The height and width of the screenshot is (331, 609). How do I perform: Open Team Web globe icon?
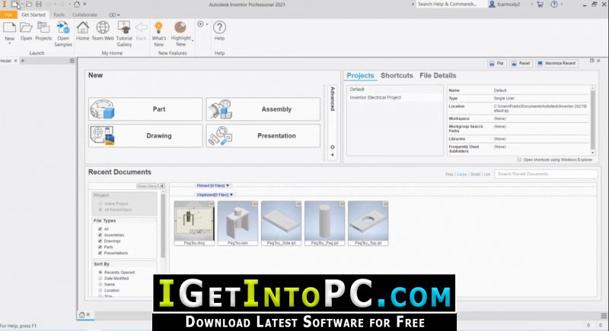[103, 28]
